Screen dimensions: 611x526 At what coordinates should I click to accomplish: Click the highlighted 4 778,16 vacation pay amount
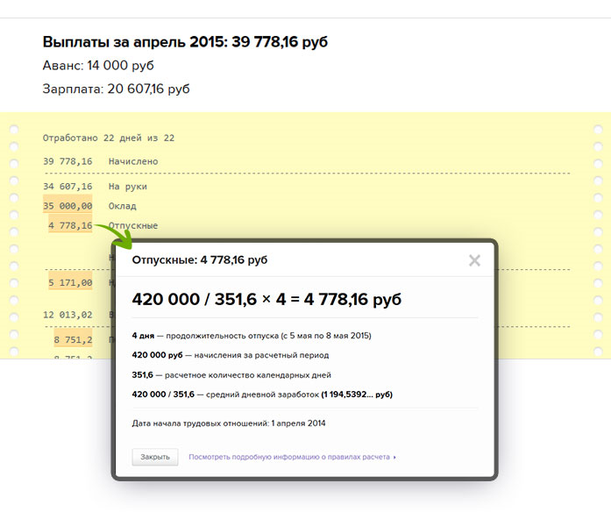click(69, 225)
